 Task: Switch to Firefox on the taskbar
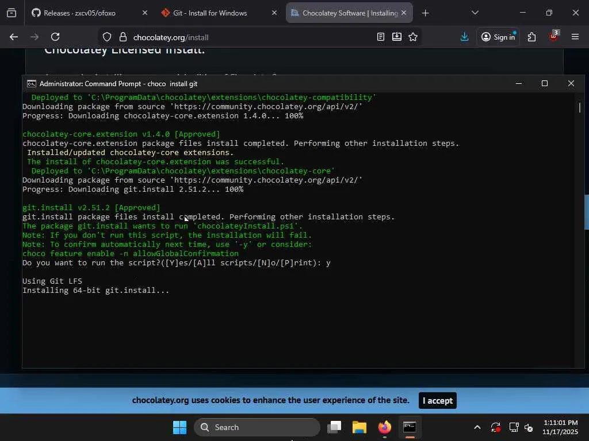point(384,427)
